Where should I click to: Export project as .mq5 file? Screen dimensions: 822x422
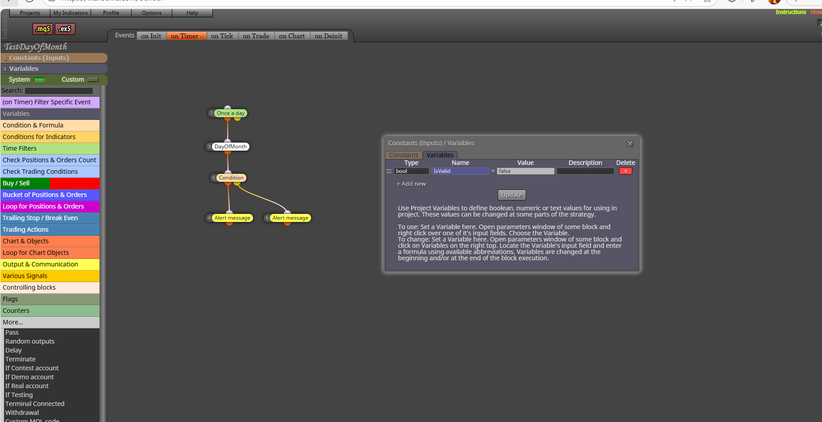click(x=43, y=29)
